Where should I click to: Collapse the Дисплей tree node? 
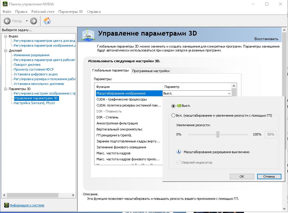(5, 51)
